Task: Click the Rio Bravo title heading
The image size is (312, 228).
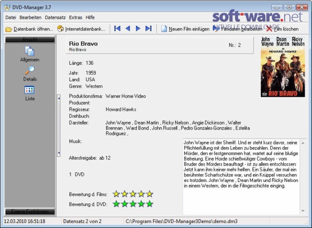Action: click(x=83, y=44)
